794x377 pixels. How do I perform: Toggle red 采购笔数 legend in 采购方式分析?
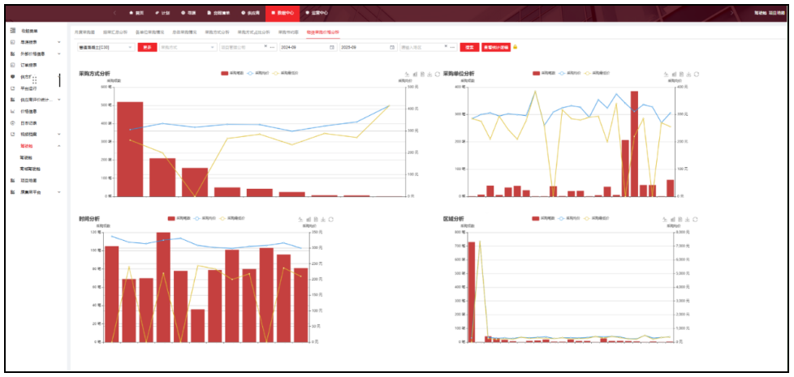coord(231,73)
